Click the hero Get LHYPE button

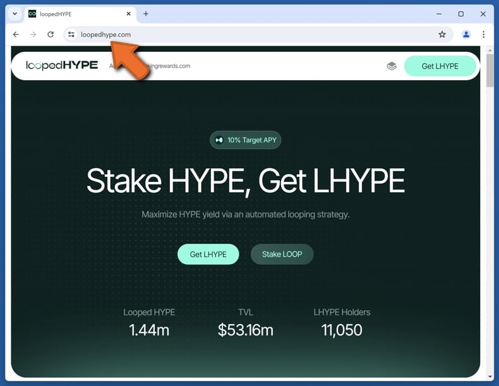pos(208,254)
